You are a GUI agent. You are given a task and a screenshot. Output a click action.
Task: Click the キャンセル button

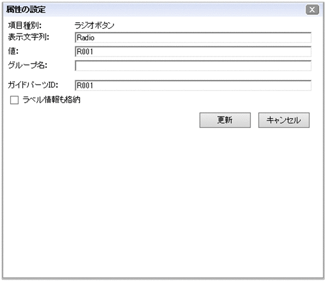pos(284,120)
